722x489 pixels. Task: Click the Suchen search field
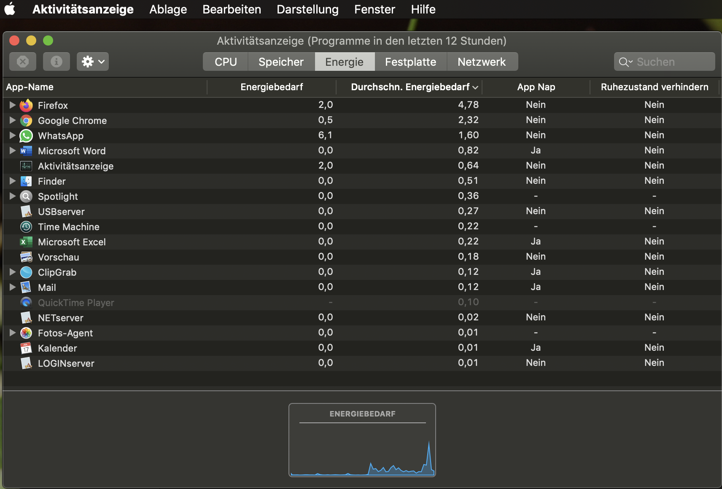665,62
